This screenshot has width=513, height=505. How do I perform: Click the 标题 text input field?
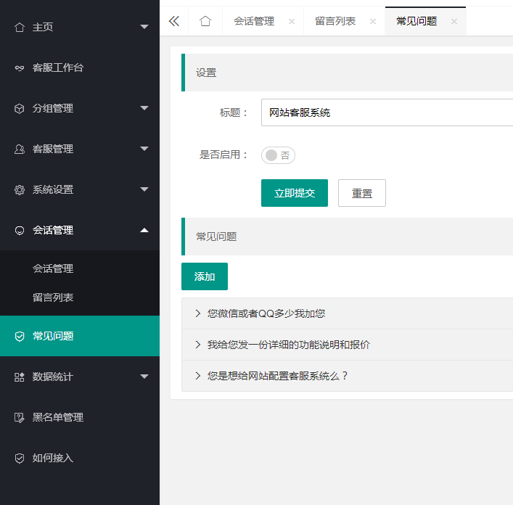pyautogui.click(x=386, y=112)
